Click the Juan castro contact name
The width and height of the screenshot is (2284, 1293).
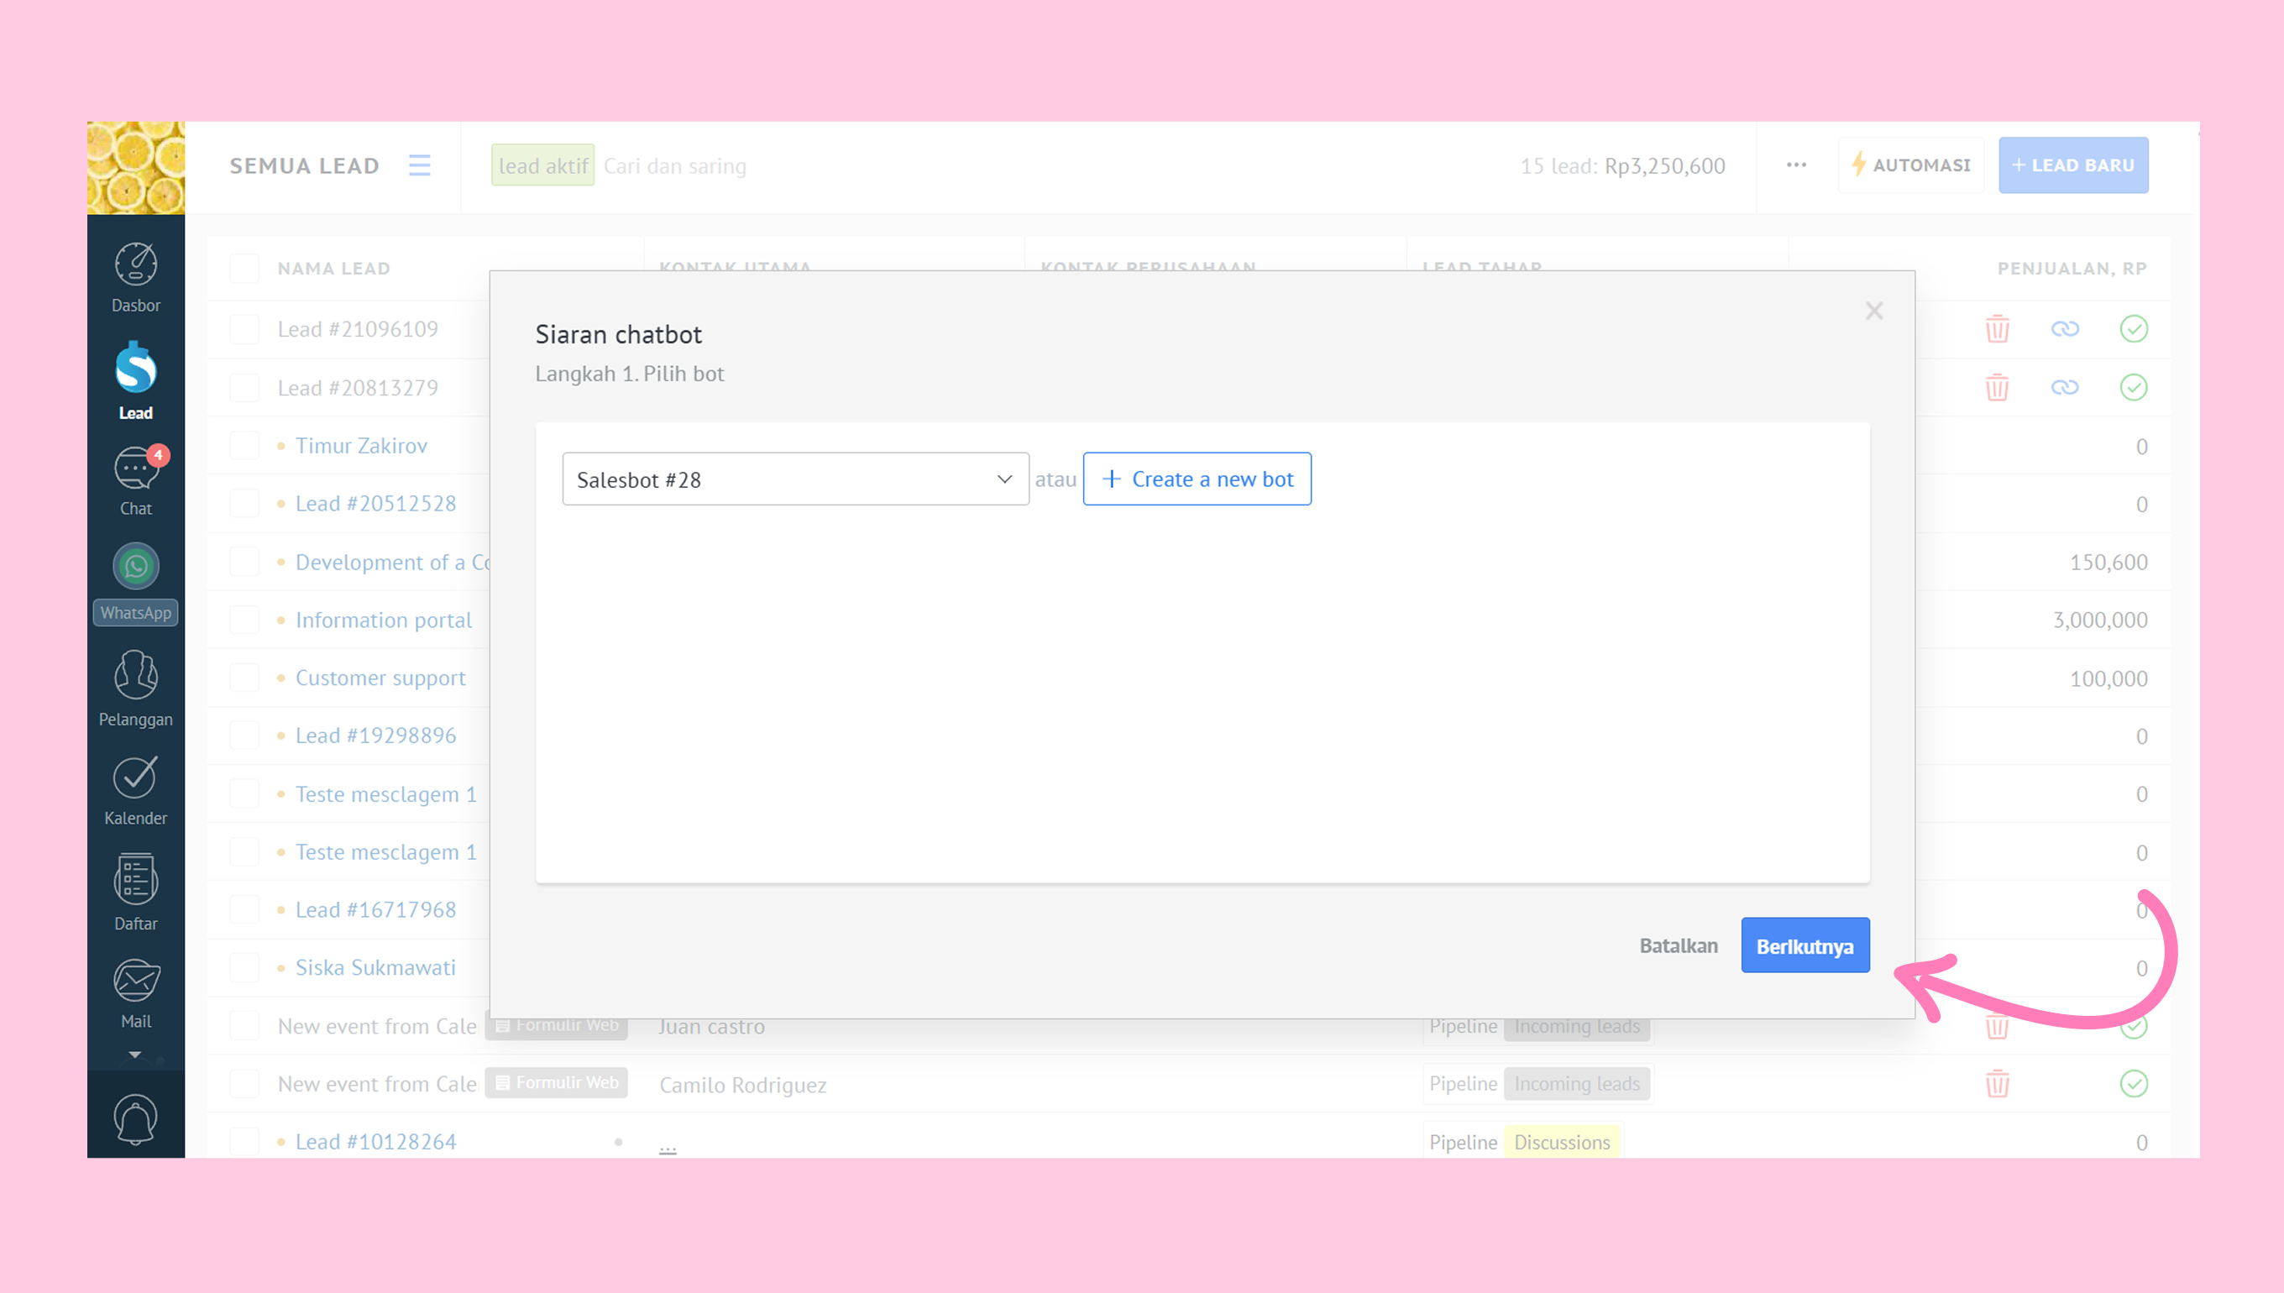711,1027
